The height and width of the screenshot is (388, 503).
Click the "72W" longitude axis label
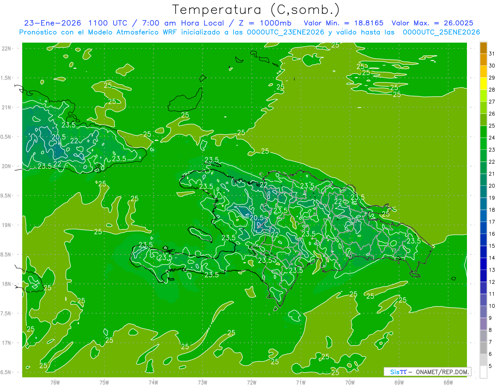251,382
